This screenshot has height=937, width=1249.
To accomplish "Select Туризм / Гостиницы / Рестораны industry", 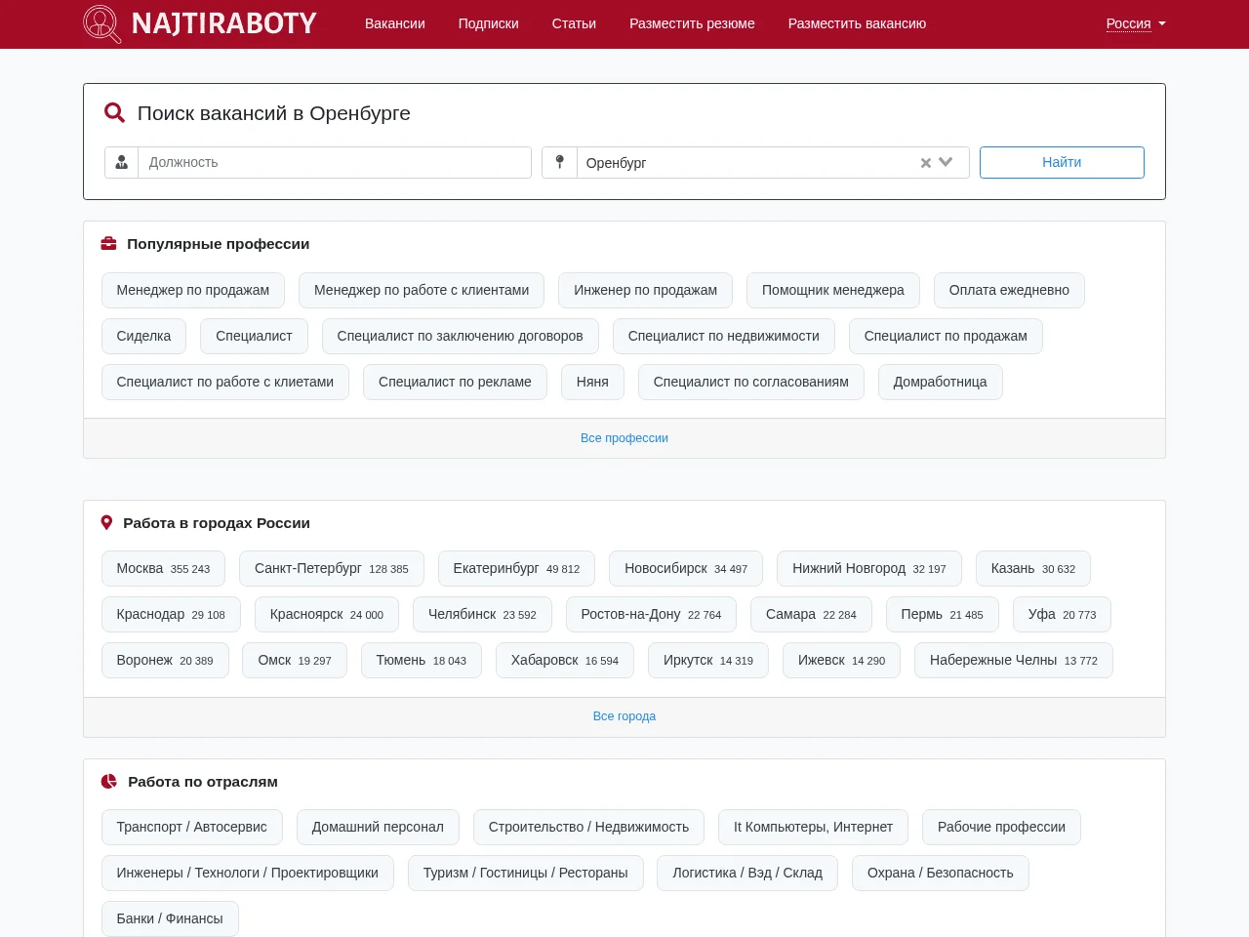I will [x=526, y=873].
